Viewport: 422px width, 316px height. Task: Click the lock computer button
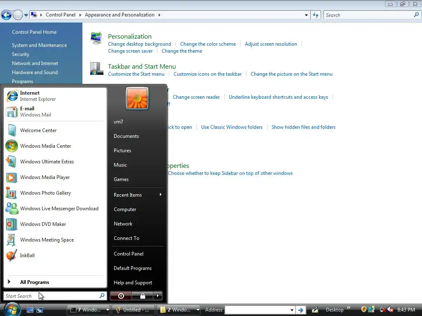(142, 296)
